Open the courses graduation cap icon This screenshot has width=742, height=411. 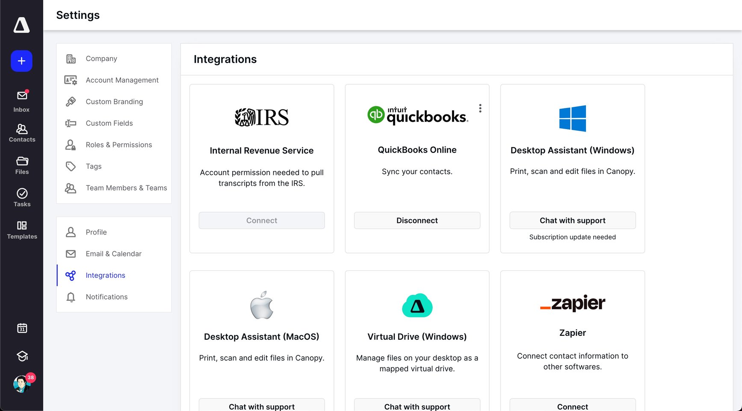[x=21, y=356]
